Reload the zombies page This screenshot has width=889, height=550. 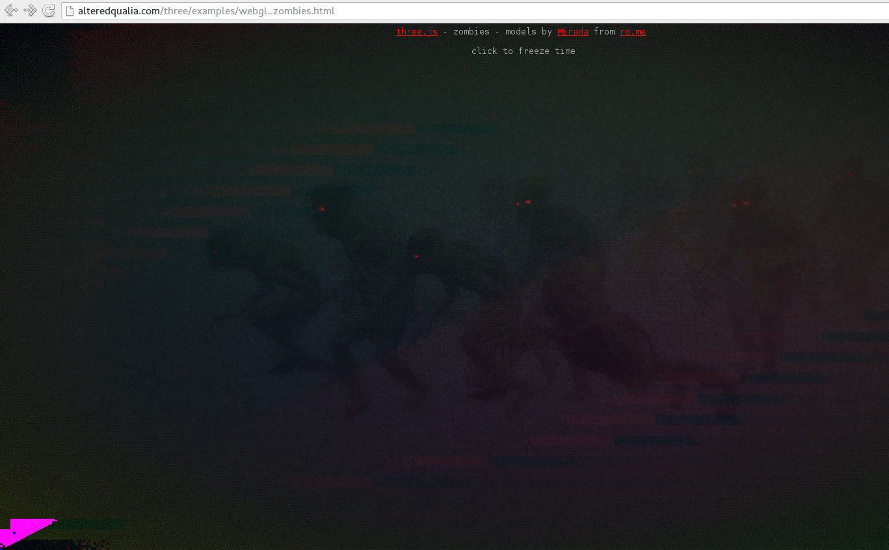(48, 10)
